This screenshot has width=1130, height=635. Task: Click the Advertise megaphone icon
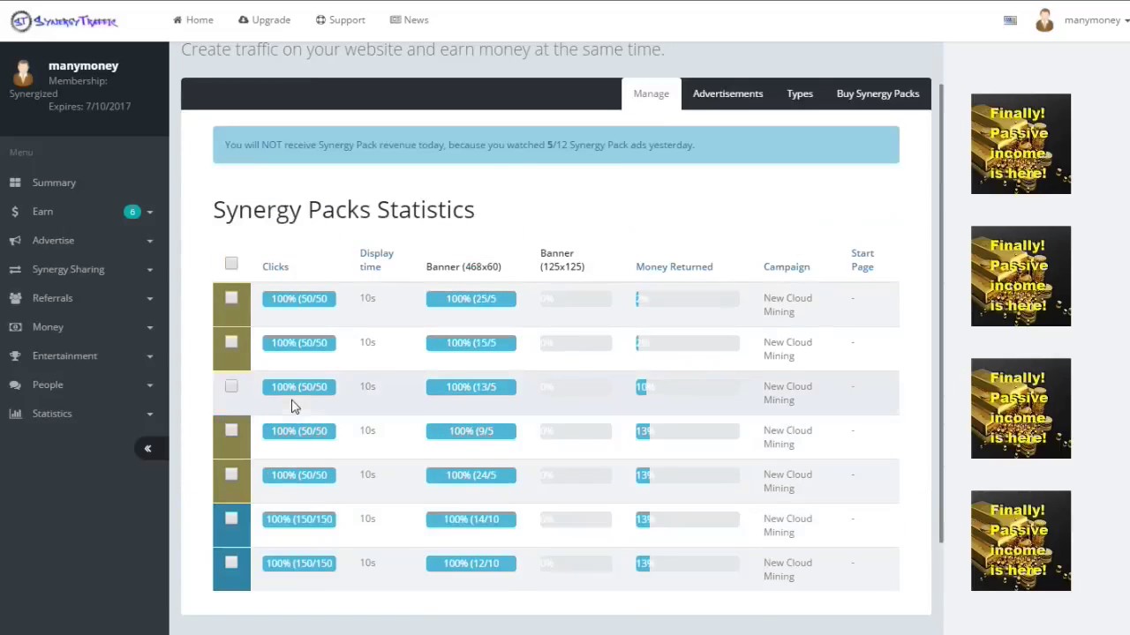15,240
